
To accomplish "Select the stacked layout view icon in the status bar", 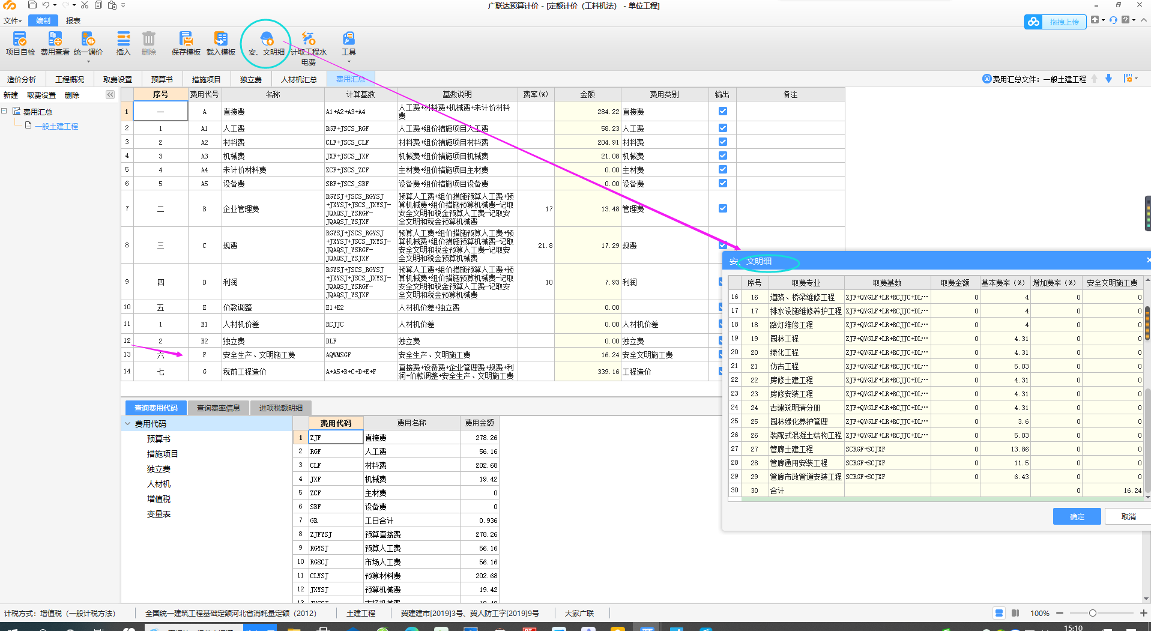I will (999, 613).
